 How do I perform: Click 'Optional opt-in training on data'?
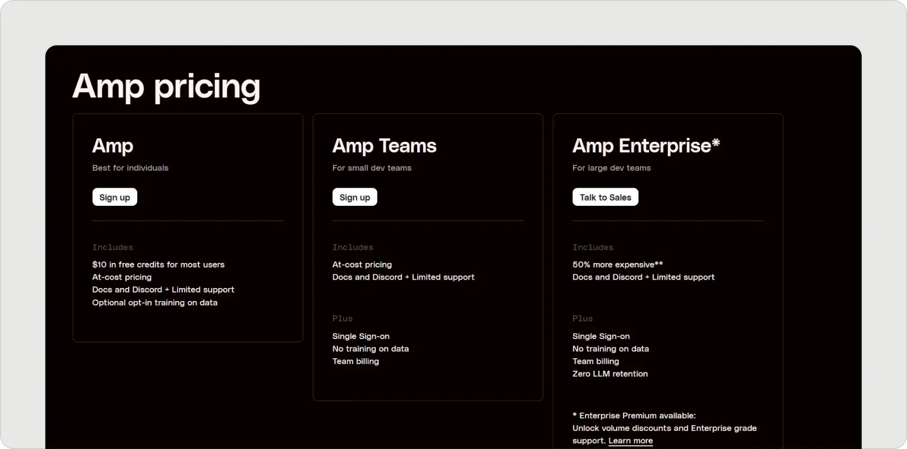pyautogui.click(x=155, y=303)
